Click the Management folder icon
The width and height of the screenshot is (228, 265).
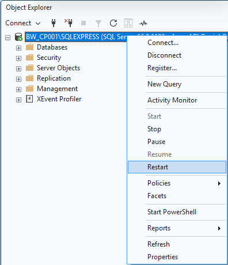click(x=29, y=89)
